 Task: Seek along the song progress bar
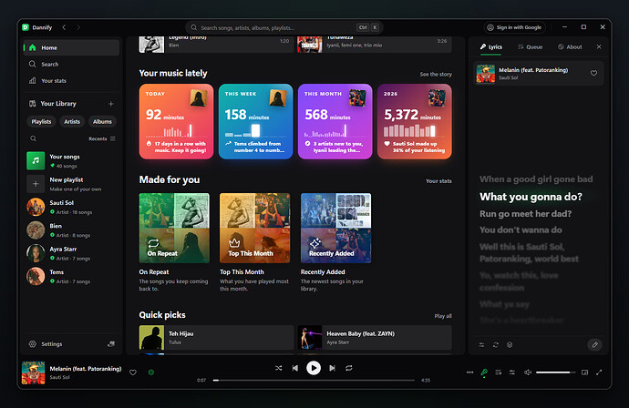[x=314, y=380]
